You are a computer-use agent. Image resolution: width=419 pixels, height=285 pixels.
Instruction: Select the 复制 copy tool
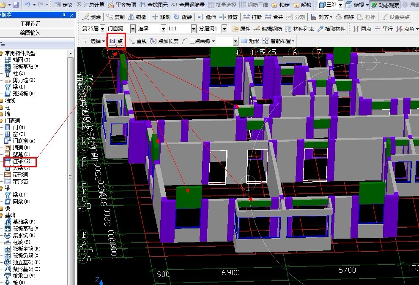115,17
